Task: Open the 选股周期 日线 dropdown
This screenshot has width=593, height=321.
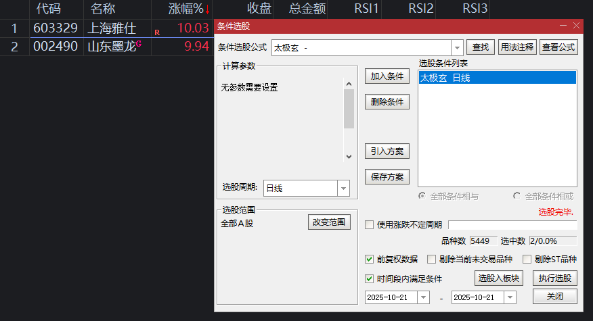Action: 343,189
